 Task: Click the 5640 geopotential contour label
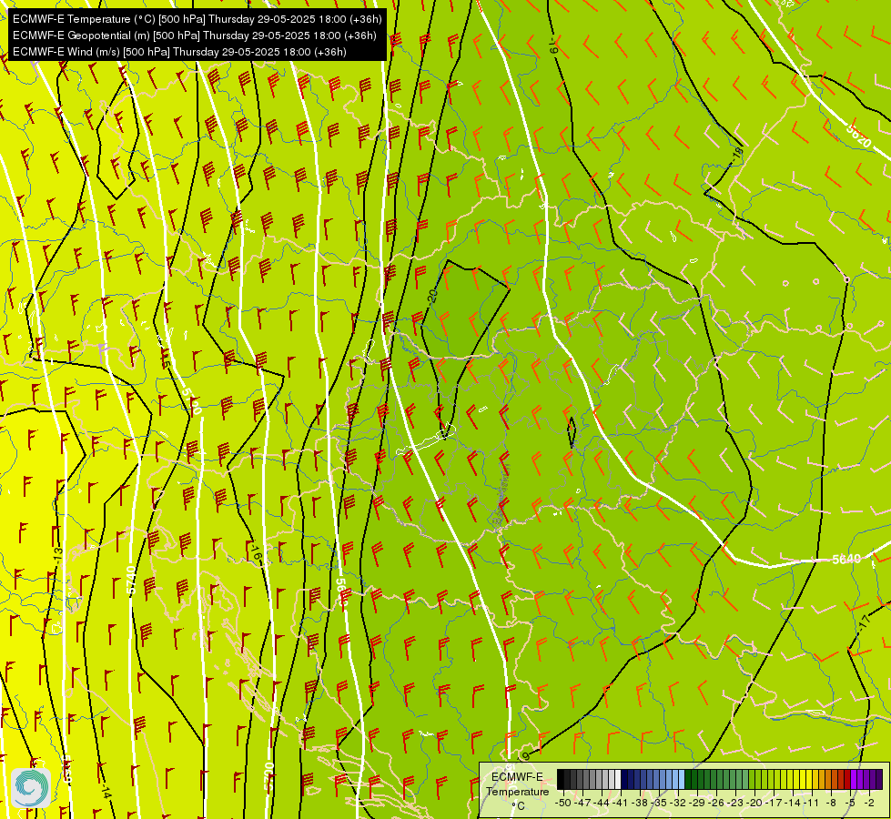pyautogui.click(x=846, y=560)
